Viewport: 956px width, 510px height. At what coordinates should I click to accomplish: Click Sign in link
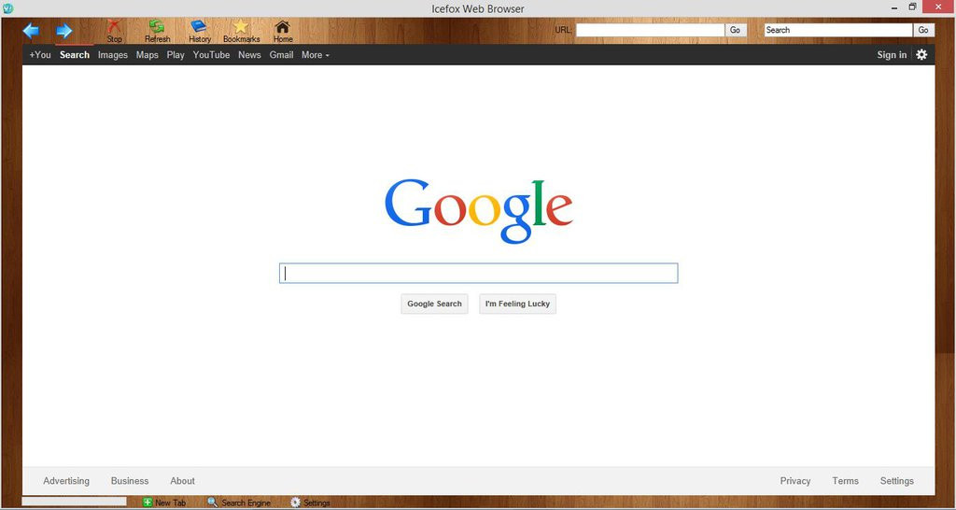[x=892, y=55]
